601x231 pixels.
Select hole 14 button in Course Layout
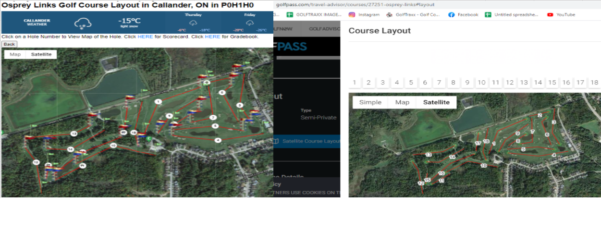538,83
